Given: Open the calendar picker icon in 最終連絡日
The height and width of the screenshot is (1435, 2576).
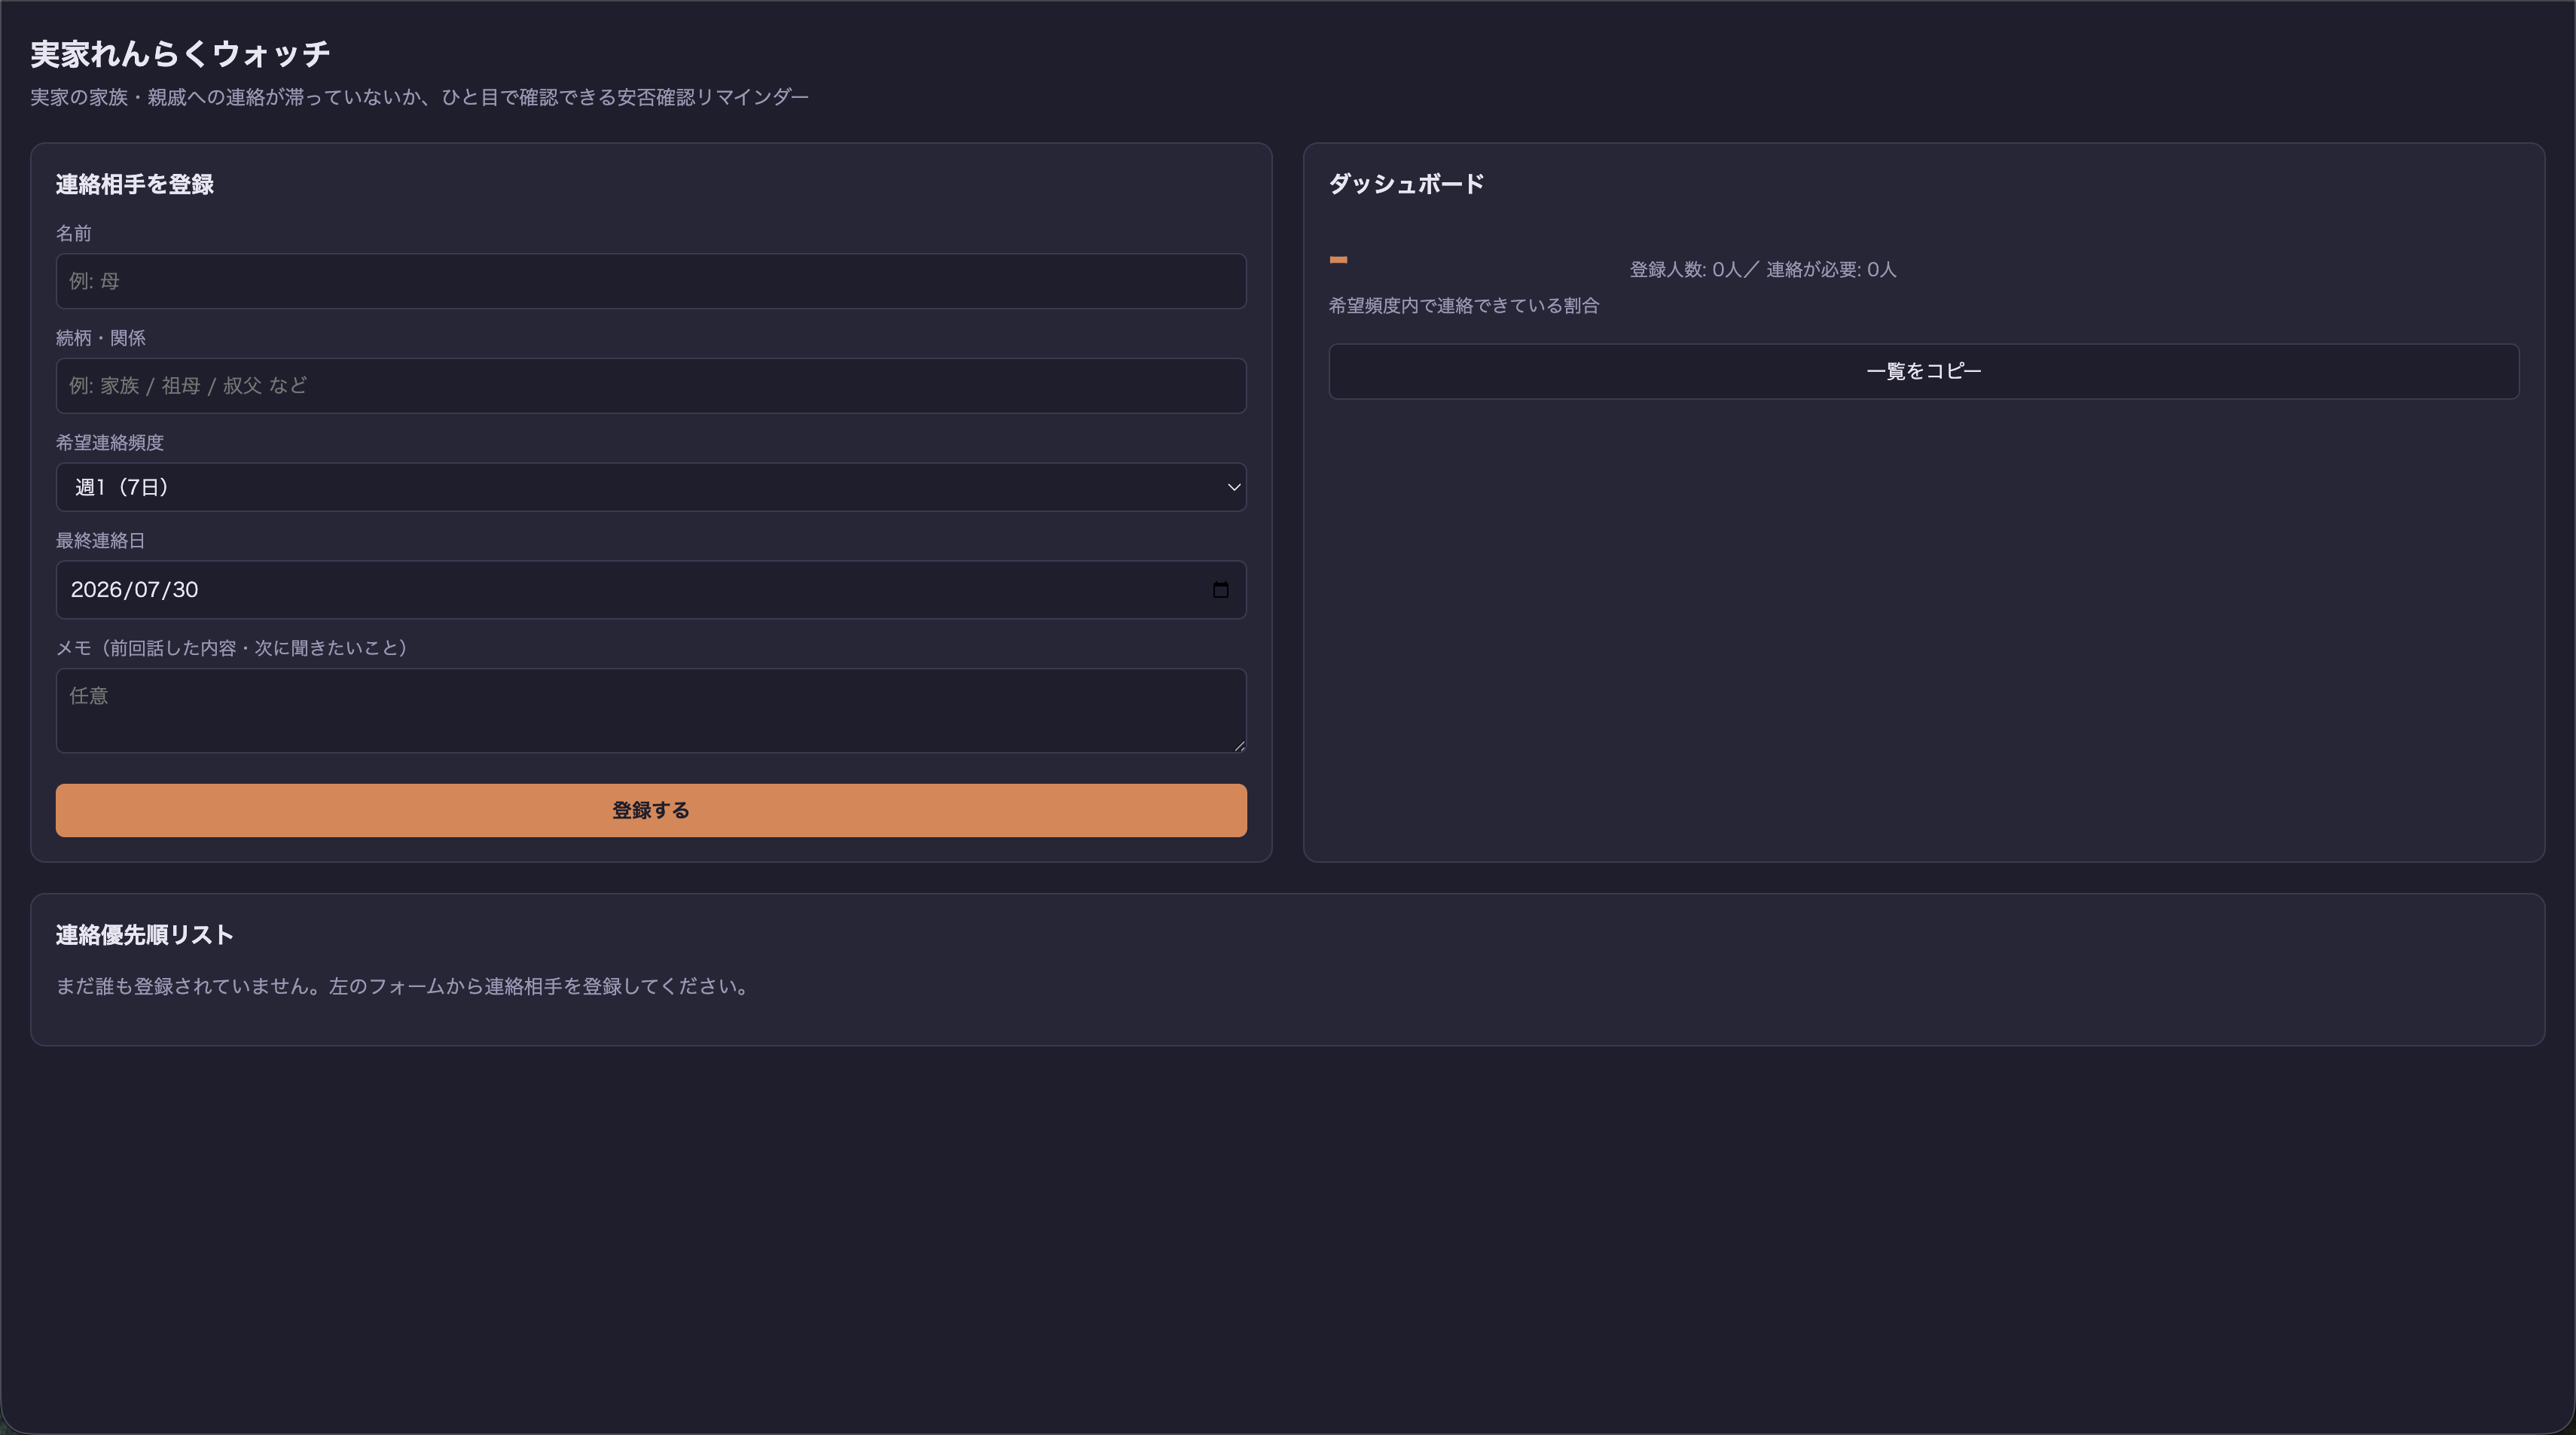Looking at the screenshot, I should 1220,590.
